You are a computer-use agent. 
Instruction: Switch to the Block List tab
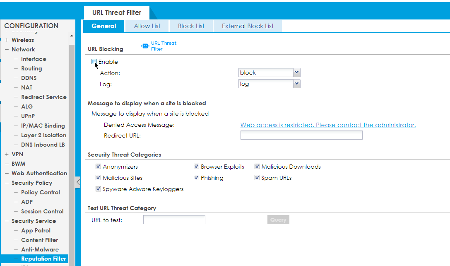tap(191, 26)
